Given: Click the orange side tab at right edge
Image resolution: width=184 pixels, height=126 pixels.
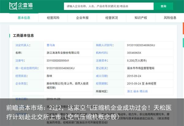Looking at the screenshot, I should coord(183,28).
